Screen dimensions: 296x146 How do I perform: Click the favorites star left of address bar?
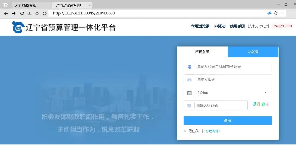37,13
